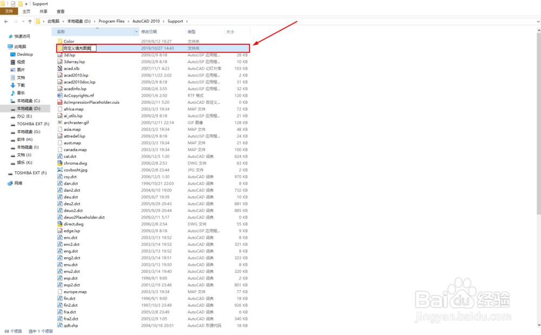Open 下载 folder in navigation pane
Viewport: 541px width, 335px height.
[x=21, y=85]
